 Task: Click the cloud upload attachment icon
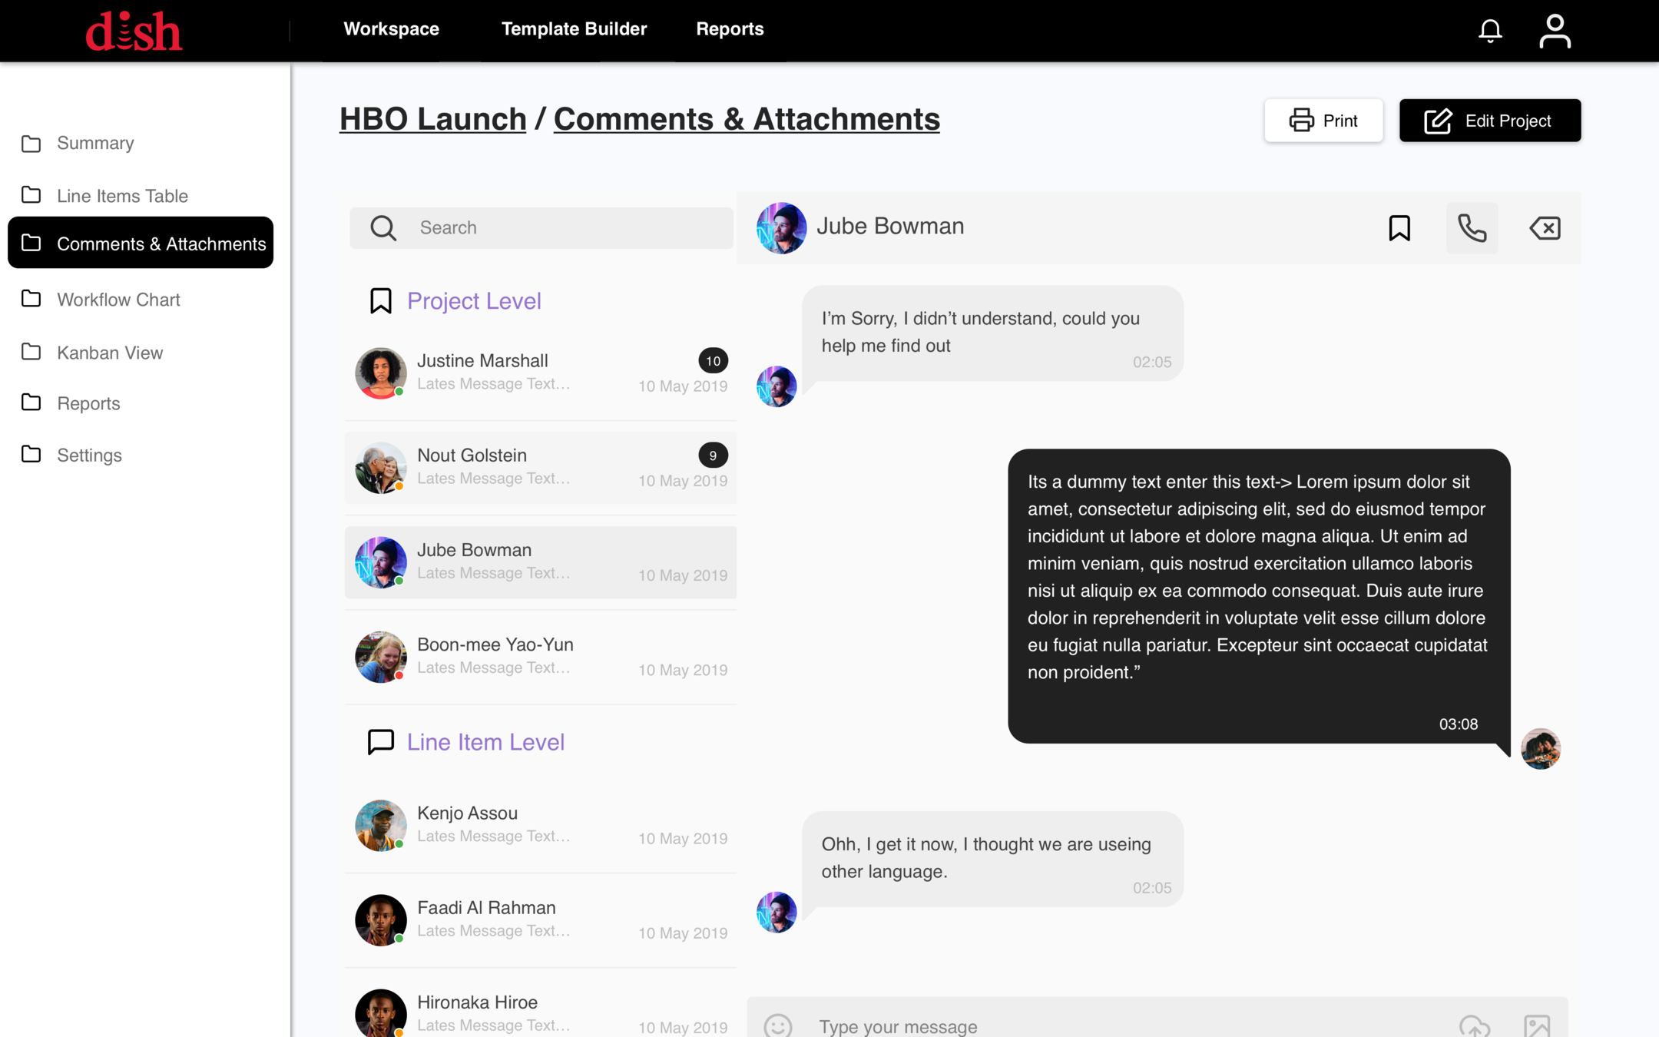click(1475, 1025)
